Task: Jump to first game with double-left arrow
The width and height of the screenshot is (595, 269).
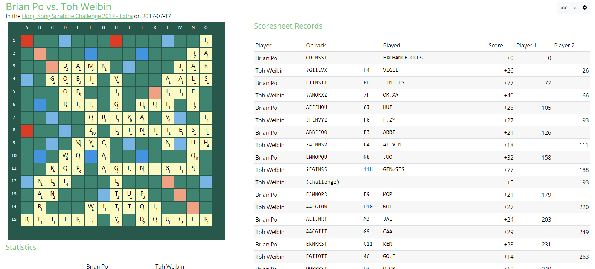Action: point(564,8)
